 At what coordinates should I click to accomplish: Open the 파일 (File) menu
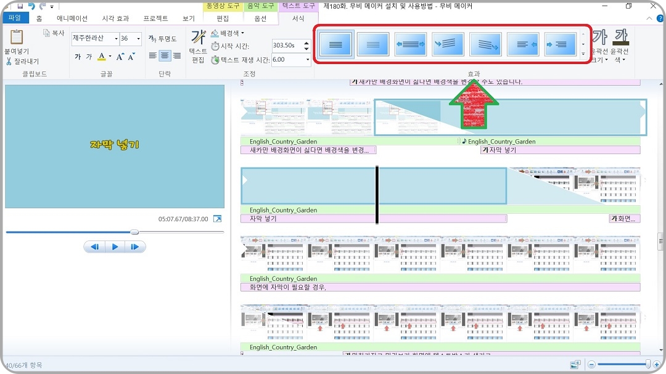point(15,17)
